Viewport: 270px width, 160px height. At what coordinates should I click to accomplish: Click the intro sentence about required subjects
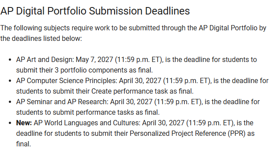coord(133,33)
